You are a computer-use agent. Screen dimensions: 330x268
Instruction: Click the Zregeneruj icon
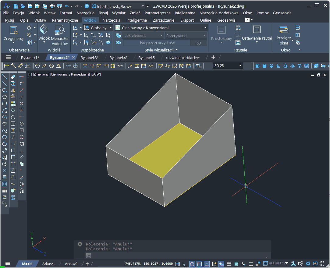pos(14,30)
